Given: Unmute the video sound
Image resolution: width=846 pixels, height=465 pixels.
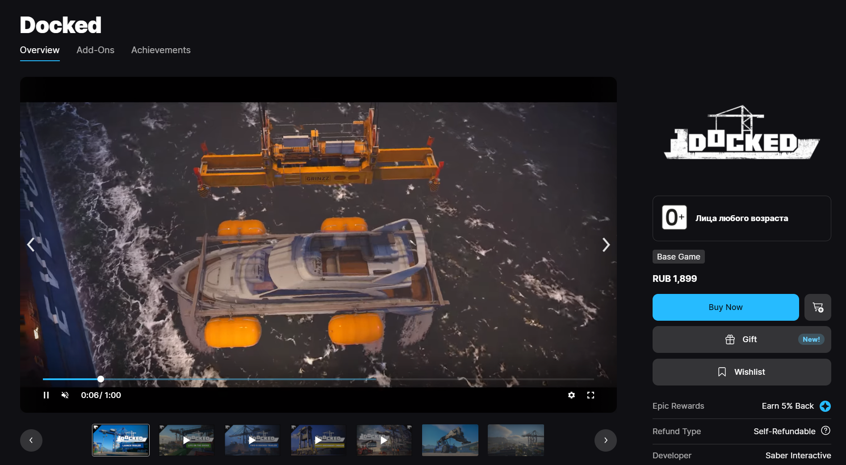Looking at the screenshot, I should tap(65, 395).
